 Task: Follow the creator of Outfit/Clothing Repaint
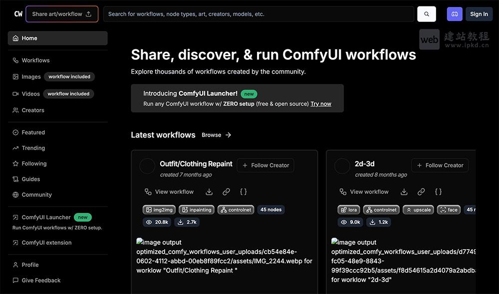265,165
